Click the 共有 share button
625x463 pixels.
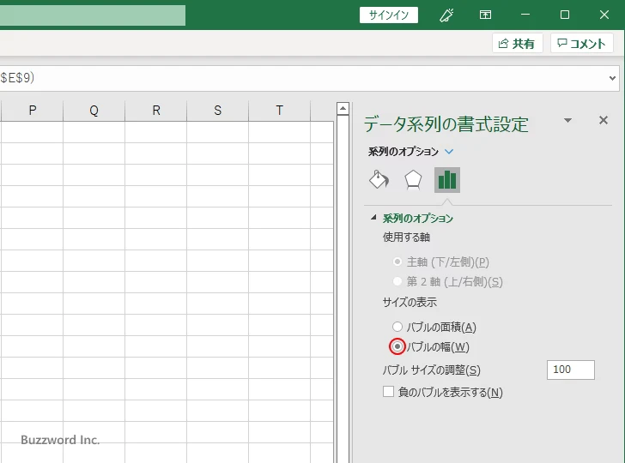[517, 44]
